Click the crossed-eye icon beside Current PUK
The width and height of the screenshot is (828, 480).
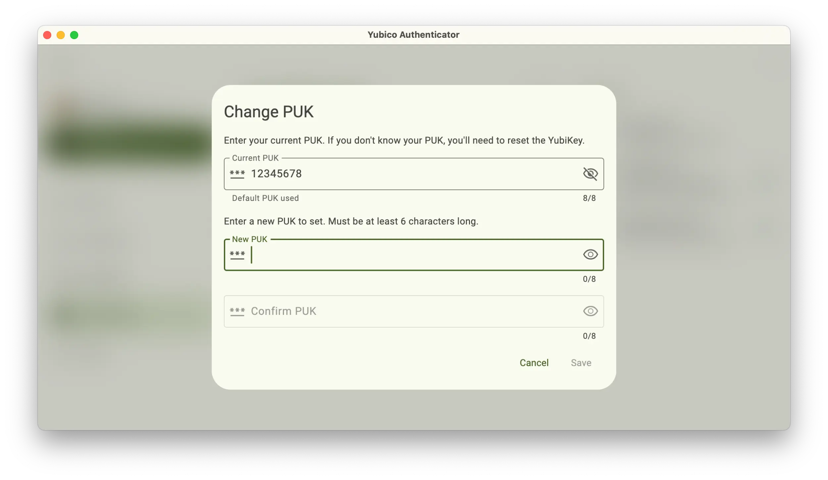point(591,173)
